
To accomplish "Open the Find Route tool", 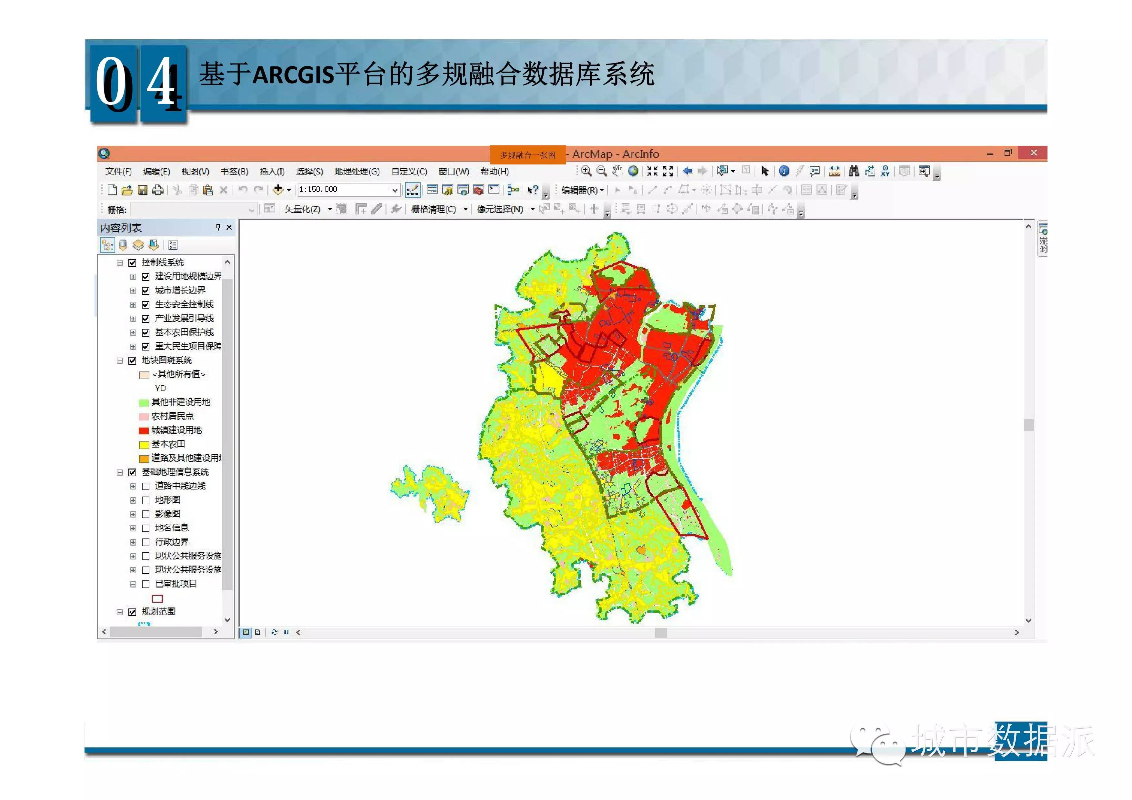I will click(870, 171).
